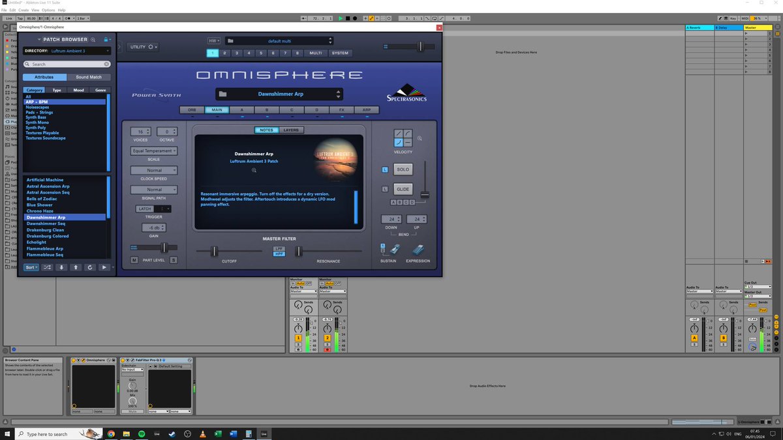783x440 pixels.
Task: Open the Signal Path Normal dropdown
Action: tap(154, 190)
